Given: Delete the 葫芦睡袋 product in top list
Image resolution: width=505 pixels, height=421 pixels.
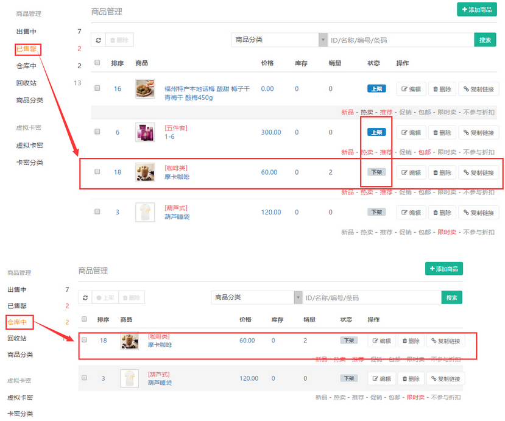Looking at the screenshot, I should coord(442,212).
